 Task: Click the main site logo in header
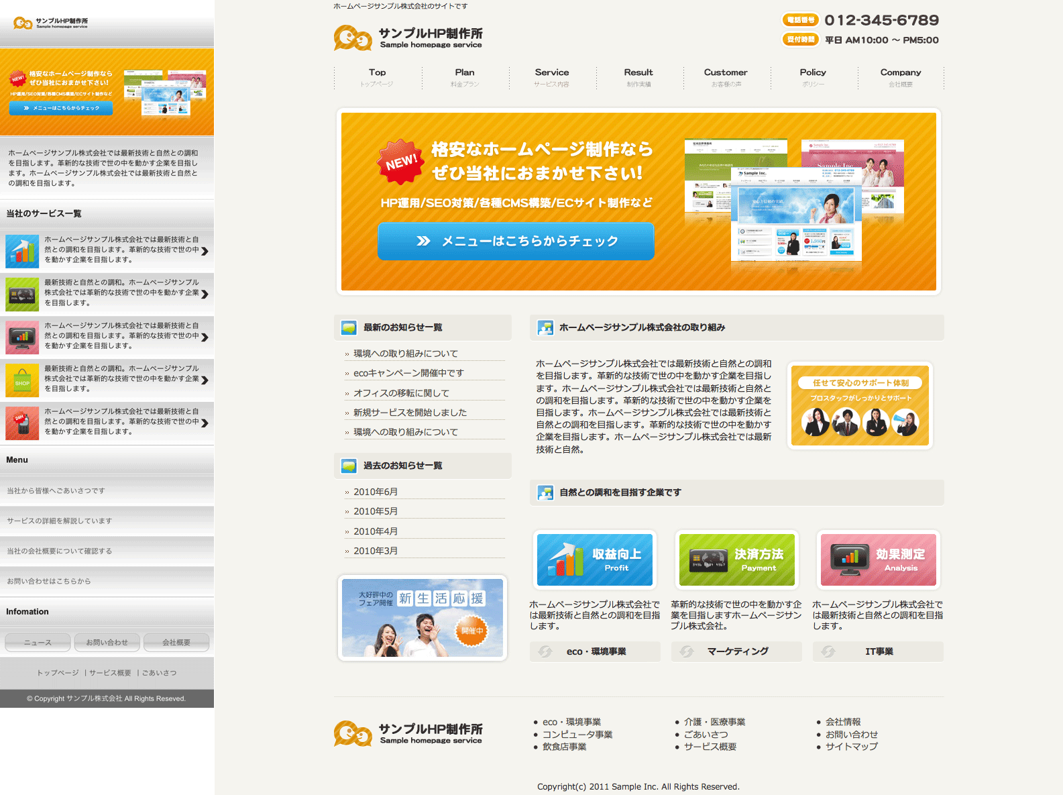click(x=408, y=38)
